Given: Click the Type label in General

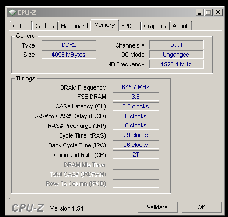Looking at the screenshot, I should (x=29, y=46).
